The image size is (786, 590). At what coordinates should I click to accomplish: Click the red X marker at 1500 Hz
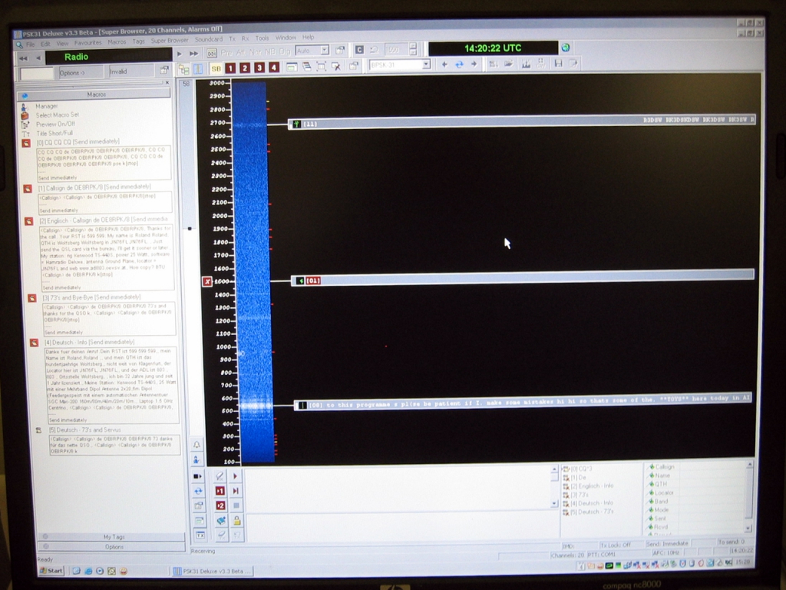click(207, 282)
